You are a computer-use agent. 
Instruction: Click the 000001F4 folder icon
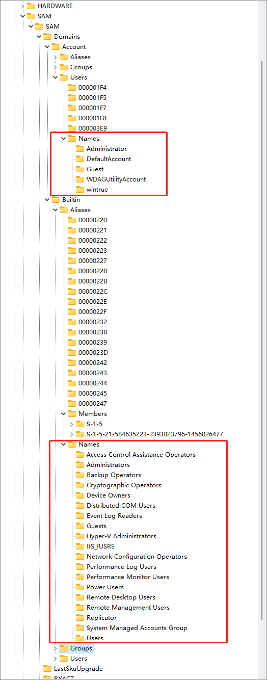click(72, 88)
